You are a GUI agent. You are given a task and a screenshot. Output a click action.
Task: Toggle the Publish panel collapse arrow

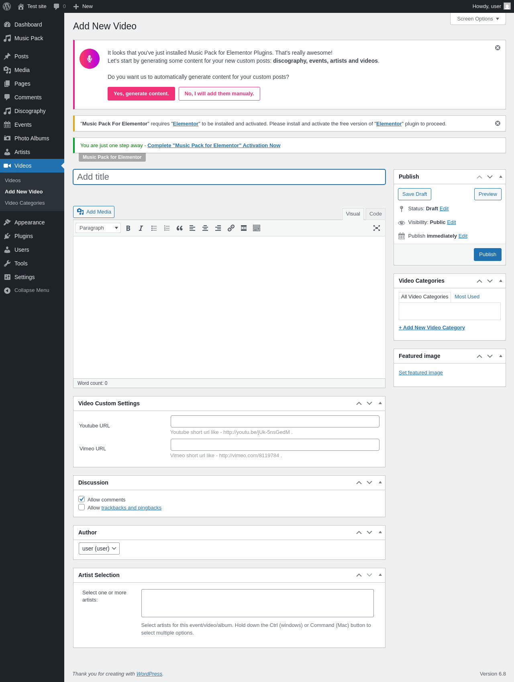[x=501, y=177]
